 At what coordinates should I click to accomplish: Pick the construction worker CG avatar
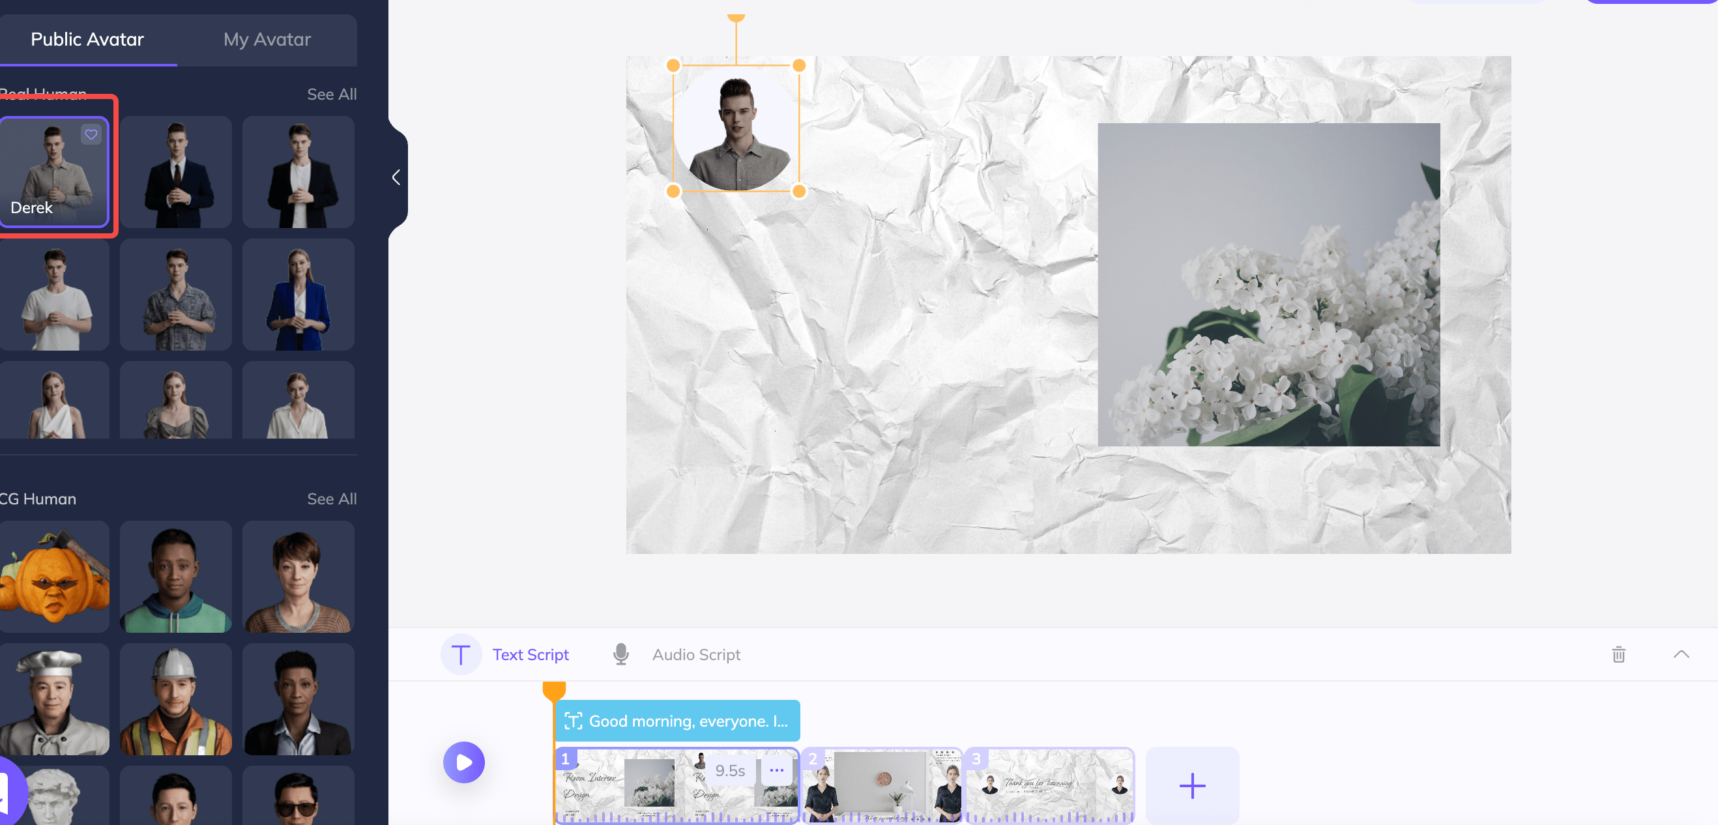(x=176, y=699)
